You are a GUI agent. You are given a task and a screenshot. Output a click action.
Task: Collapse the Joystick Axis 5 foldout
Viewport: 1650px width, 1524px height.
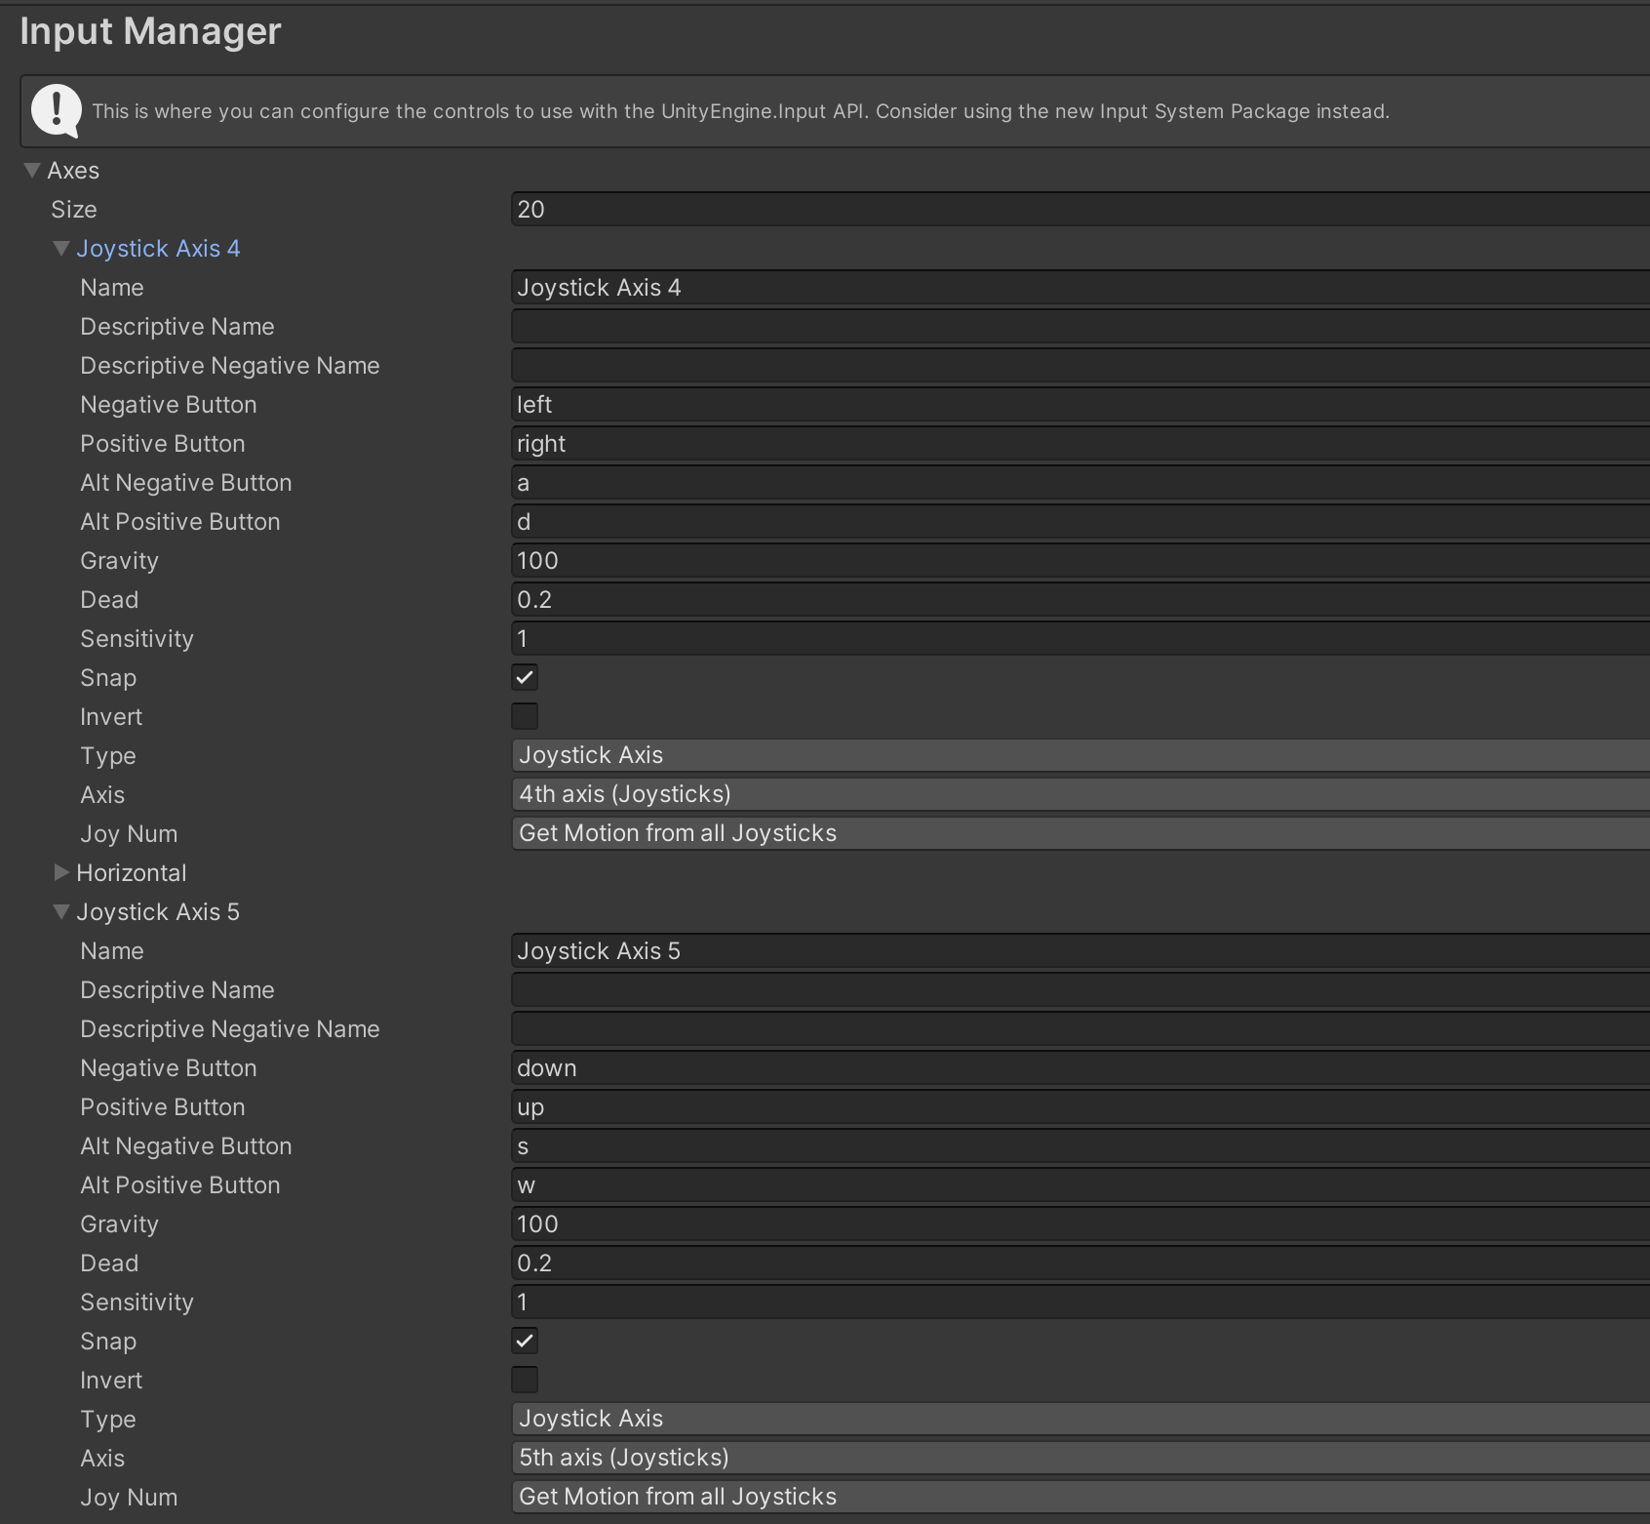(61, 912)
